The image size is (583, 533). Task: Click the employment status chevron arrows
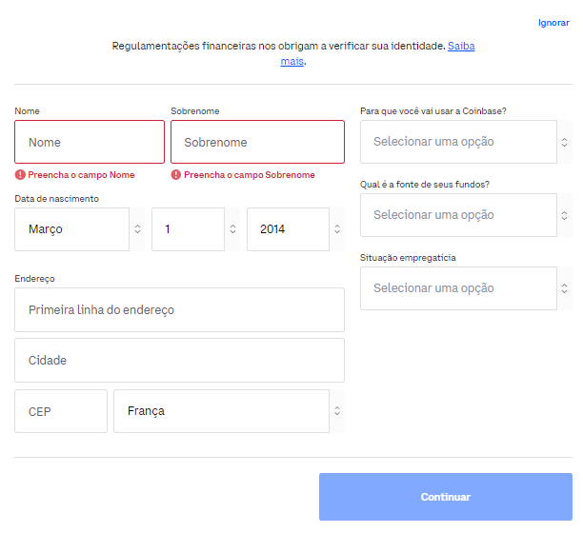click(564, 288)
